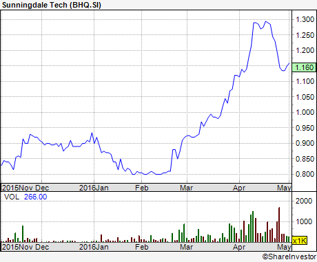Select the highlighted 1.160 current price label
The height and width of the screenshot is (262, 317).
(304, 67)
